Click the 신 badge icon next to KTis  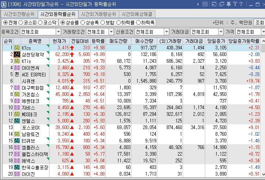17,61
